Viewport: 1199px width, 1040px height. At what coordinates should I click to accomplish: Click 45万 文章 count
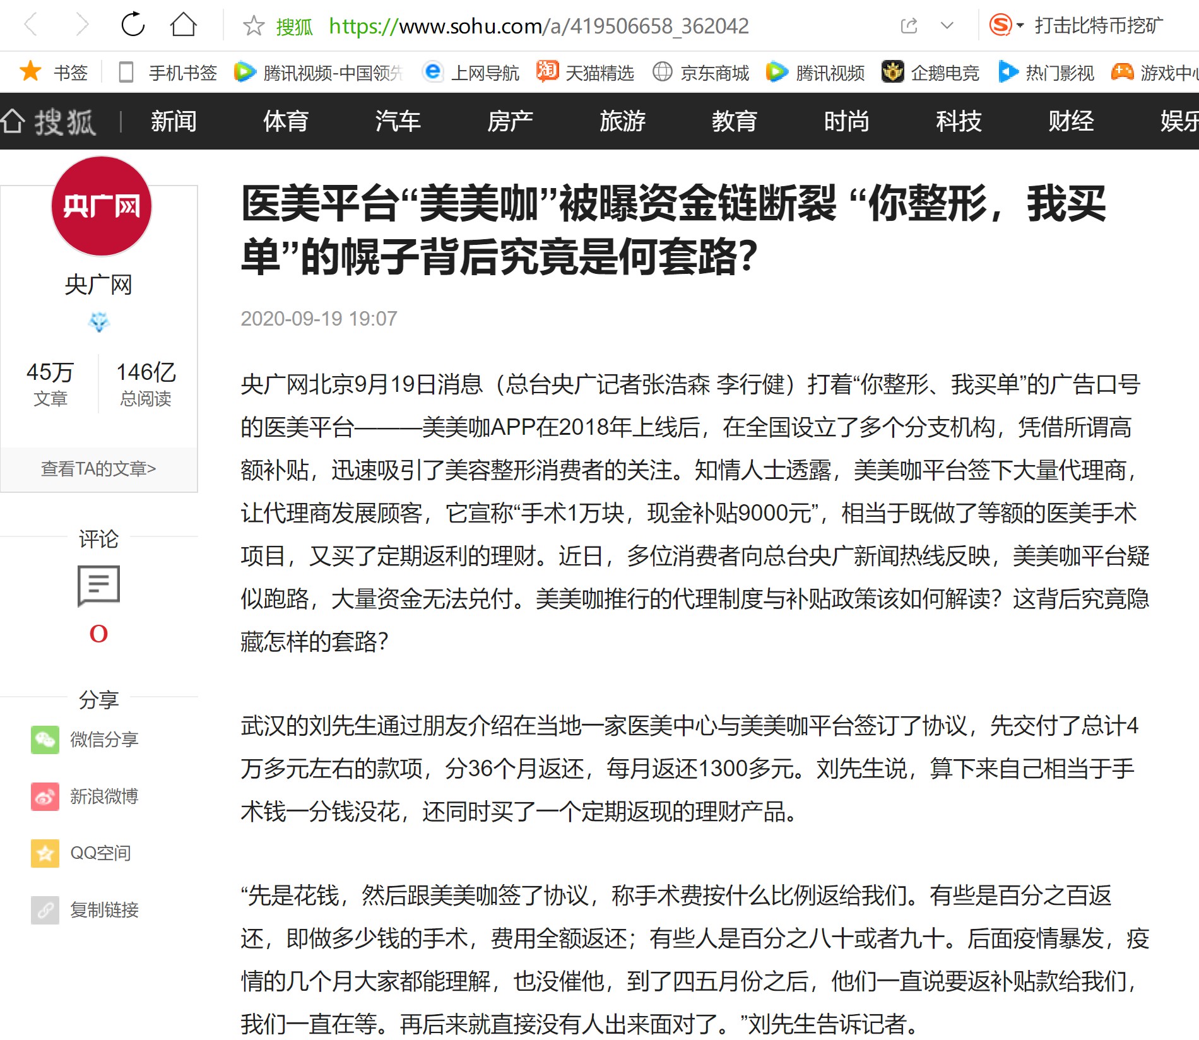click(50, 383)
